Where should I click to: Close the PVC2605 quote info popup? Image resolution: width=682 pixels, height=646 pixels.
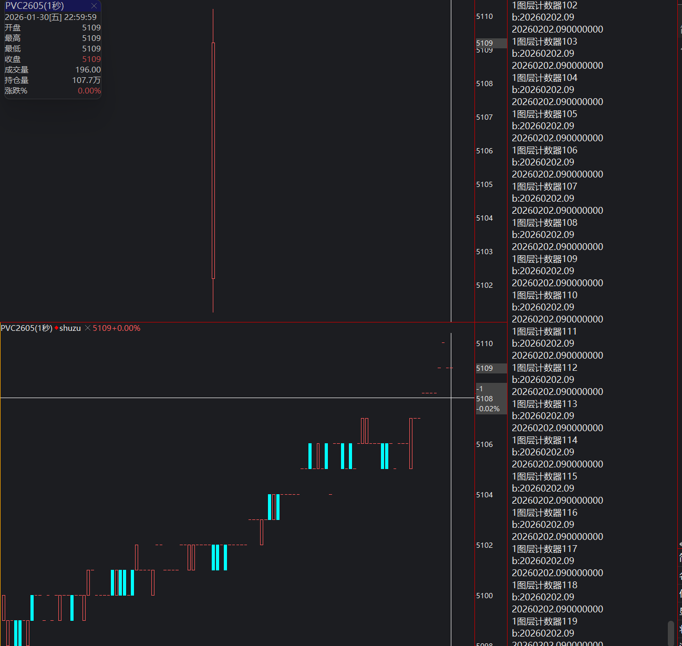tap(94, 6)
